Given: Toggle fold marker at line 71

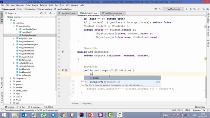Looking at the screenshot, I should (70, 41).
